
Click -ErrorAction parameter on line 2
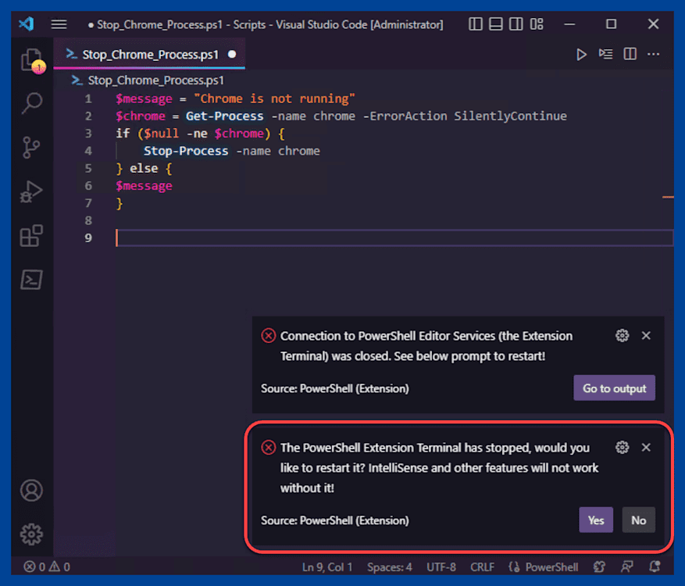(405, 116)
